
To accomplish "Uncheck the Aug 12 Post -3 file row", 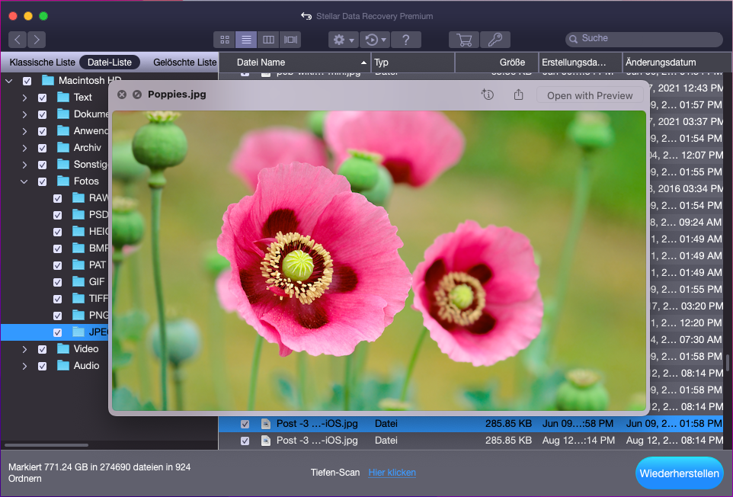I will pos(245,441).
